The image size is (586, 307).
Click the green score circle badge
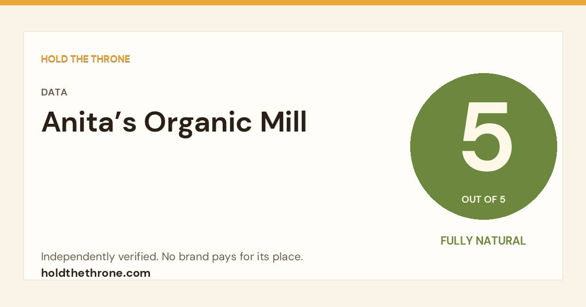[483, 146]
